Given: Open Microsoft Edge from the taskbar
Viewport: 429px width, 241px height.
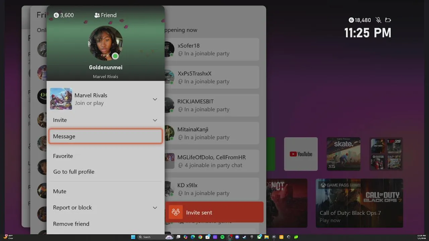Looking at the screenshot, I should click(x=193, y=237).
